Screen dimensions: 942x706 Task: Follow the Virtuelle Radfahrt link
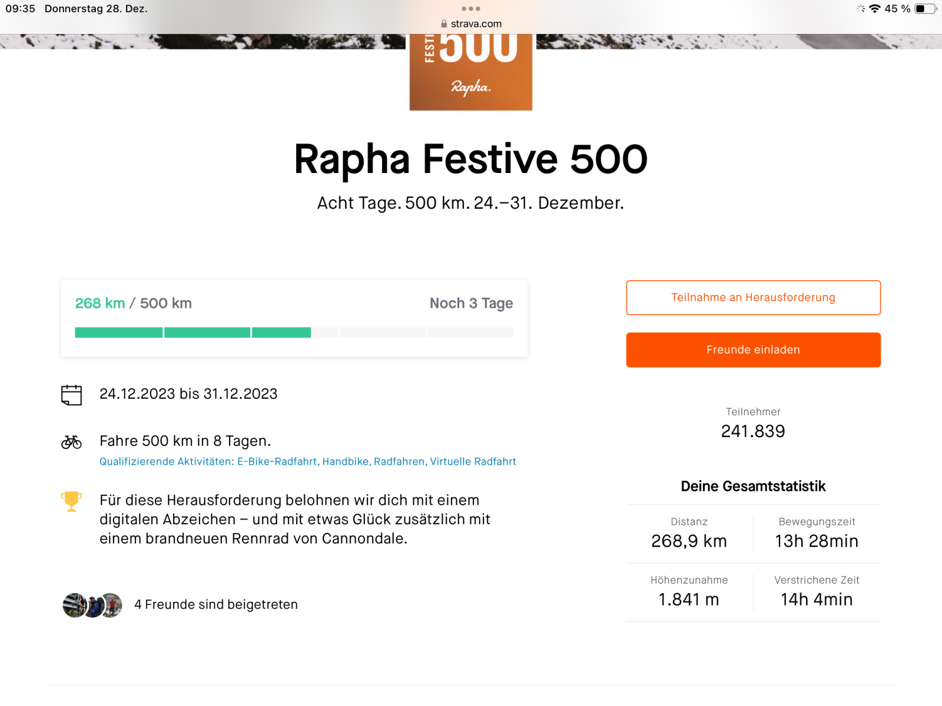473,462
